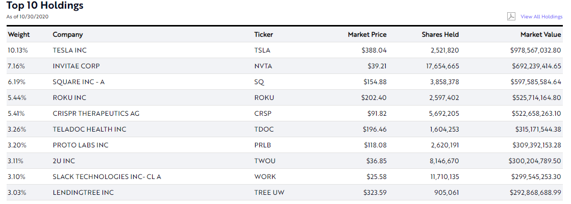Viewport: 571px width, 204px height.
Task: Click the Weight column header
Action: 19,35
